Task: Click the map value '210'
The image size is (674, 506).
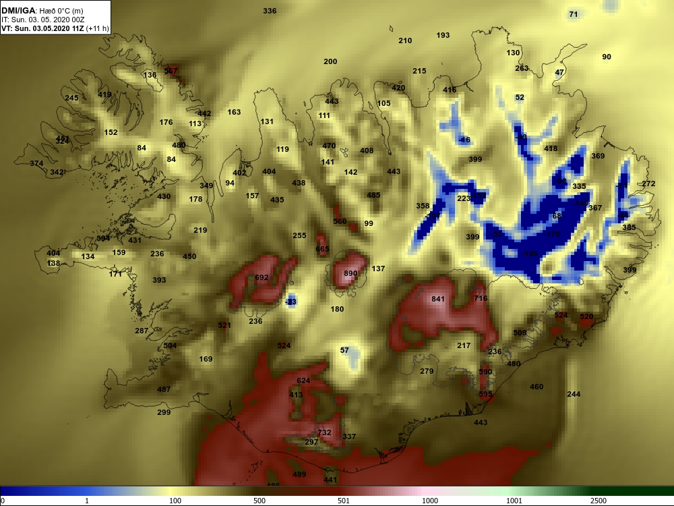Action: coord(405,40)
